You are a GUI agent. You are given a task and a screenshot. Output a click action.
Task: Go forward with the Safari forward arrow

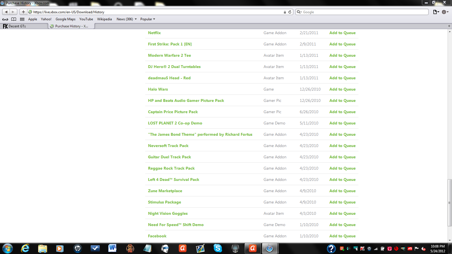click(13, 12)
